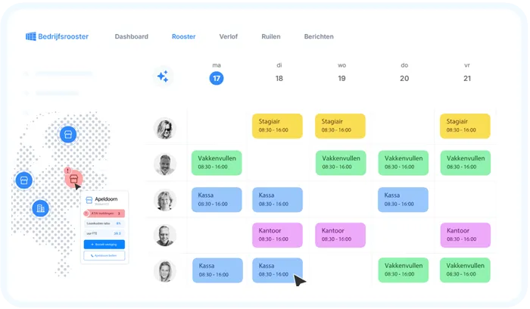The image size is (530, 309).
Task: Open Tuesday's yellow Stagiair shift
Action: pos(277,126)
